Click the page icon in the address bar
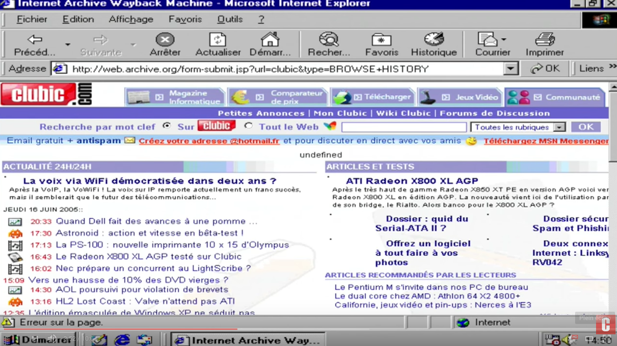 [59, 69]
